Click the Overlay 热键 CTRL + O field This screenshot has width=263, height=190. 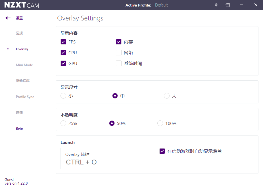point(107,158)
